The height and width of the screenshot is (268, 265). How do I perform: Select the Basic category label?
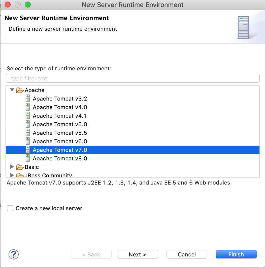(x=32, y=167)
